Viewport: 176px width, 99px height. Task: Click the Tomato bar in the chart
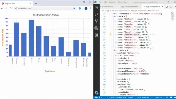(x=16, y=39)
